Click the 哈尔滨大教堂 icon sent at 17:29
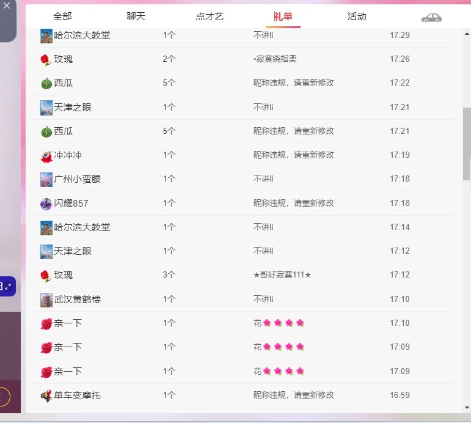 click(46, 35)
